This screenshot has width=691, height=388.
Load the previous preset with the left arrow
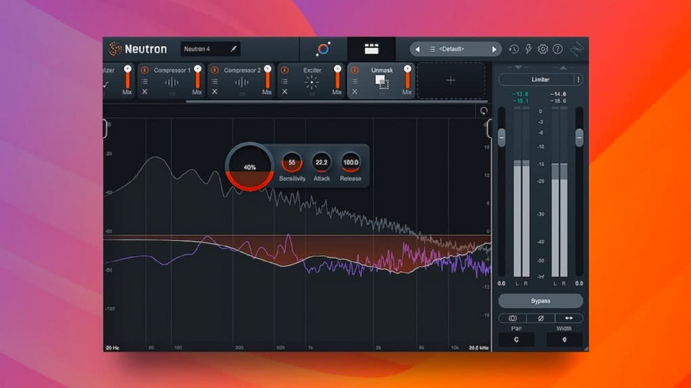tap(417, 49)
